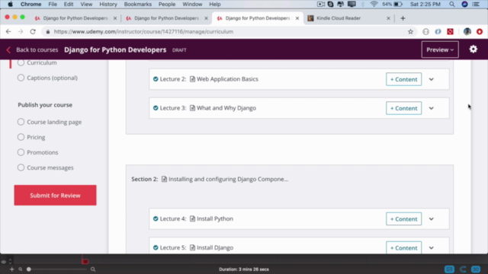Image resolution: width=488 pixels, height=274 pixels.
Task: Click the document icon beside Web Application Basics
Action: (192, 79)
